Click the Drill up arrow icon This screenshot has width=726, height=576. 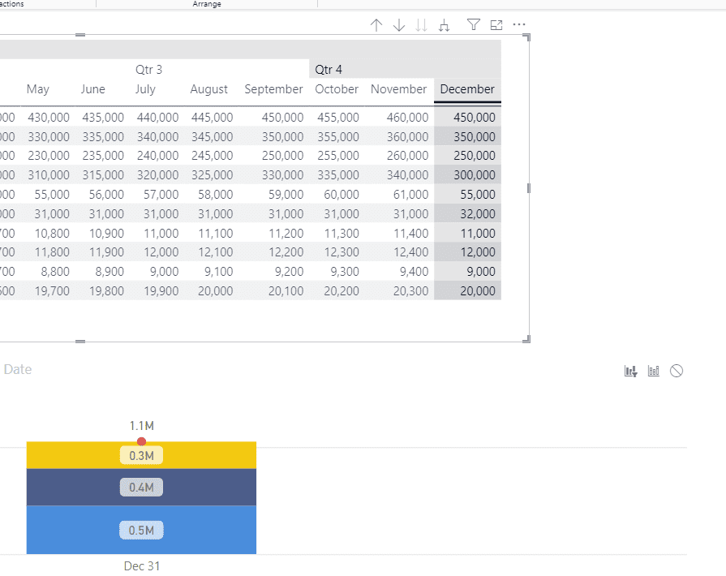tap(376, 25)
